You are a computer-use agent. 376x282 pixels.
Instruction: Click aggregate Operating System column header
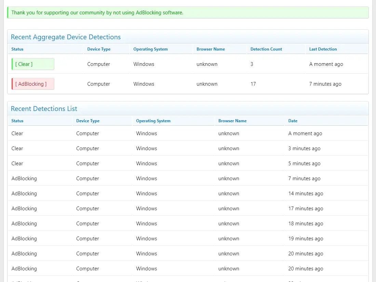[x=150, y=49]
